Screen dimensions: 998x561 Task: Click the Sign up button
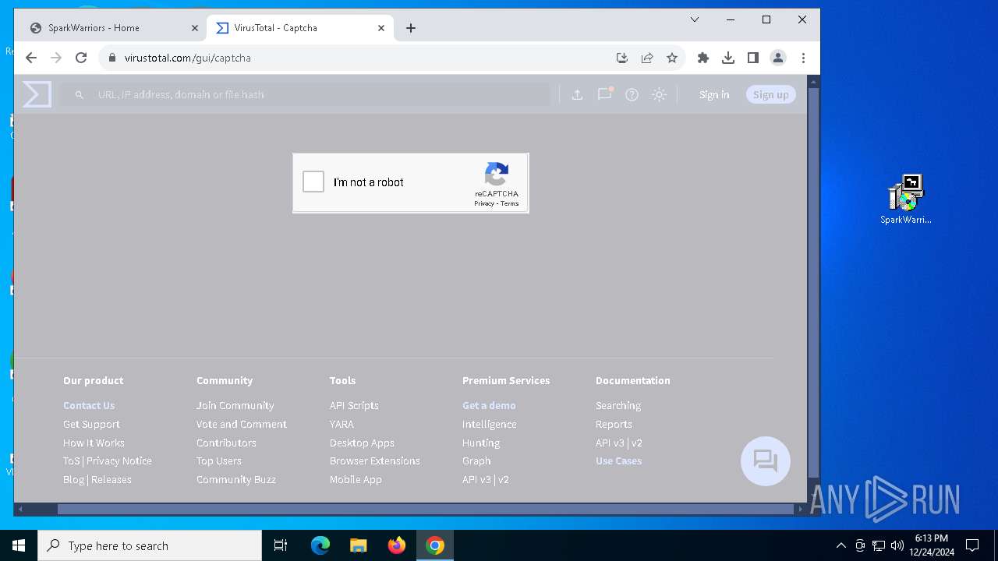tap(770, 94)
